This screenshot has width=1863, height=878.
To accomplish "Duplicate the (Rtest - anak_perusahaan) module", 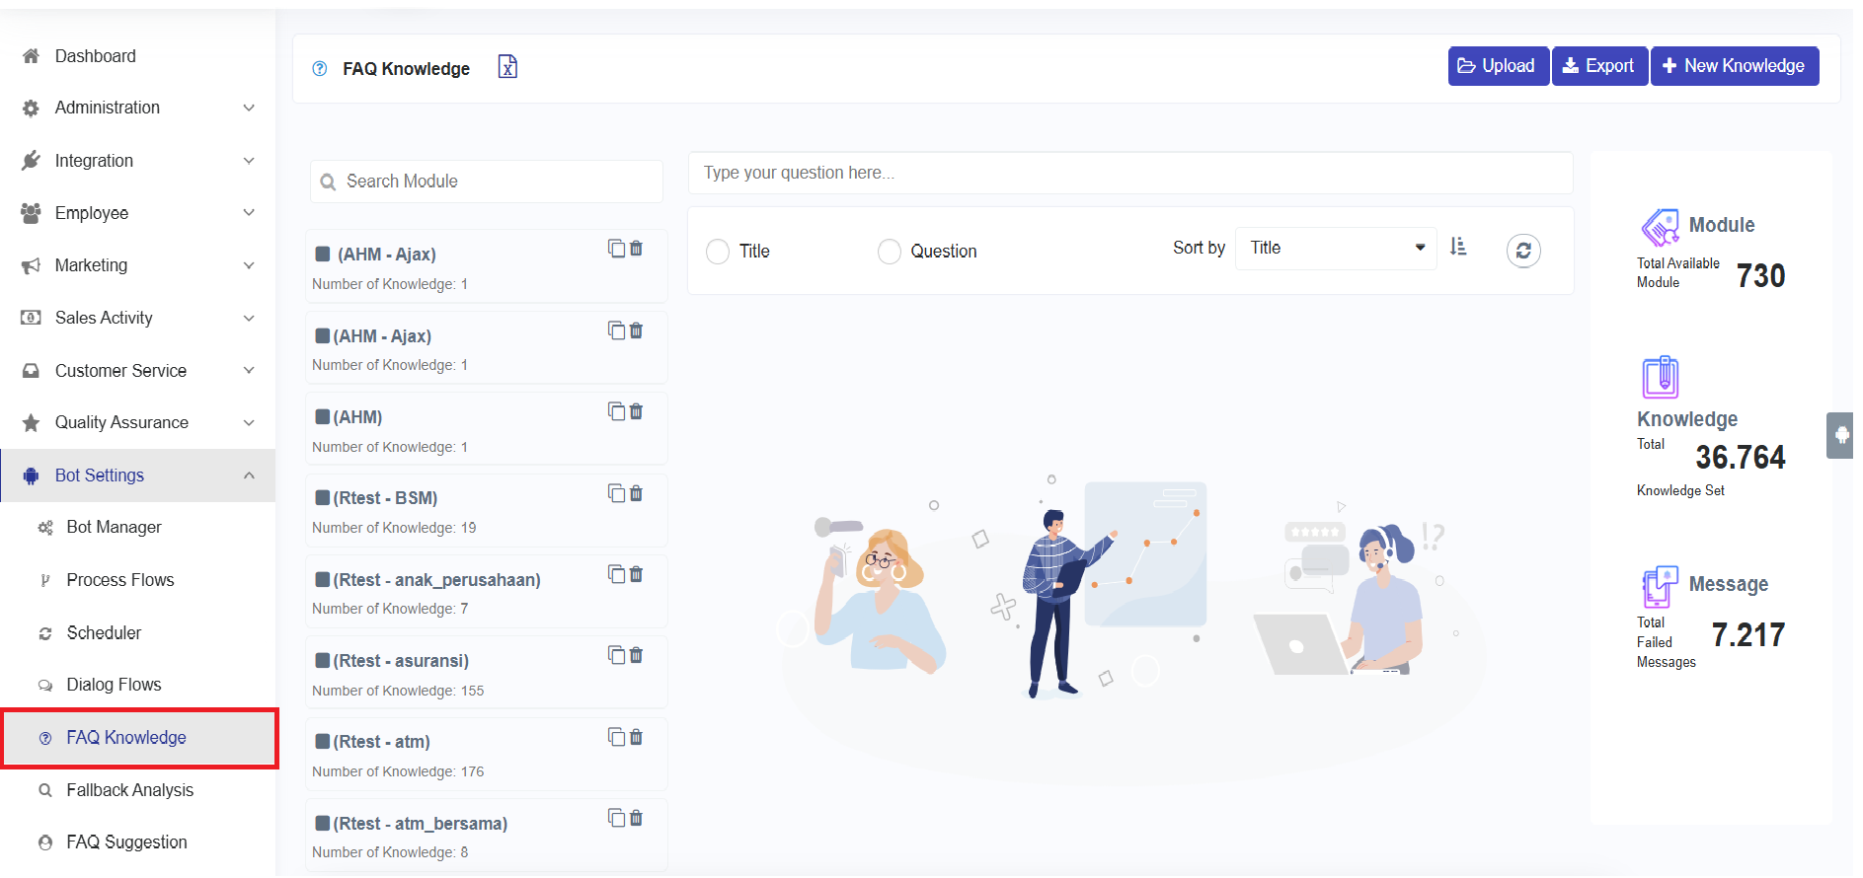I will (616, 574).
